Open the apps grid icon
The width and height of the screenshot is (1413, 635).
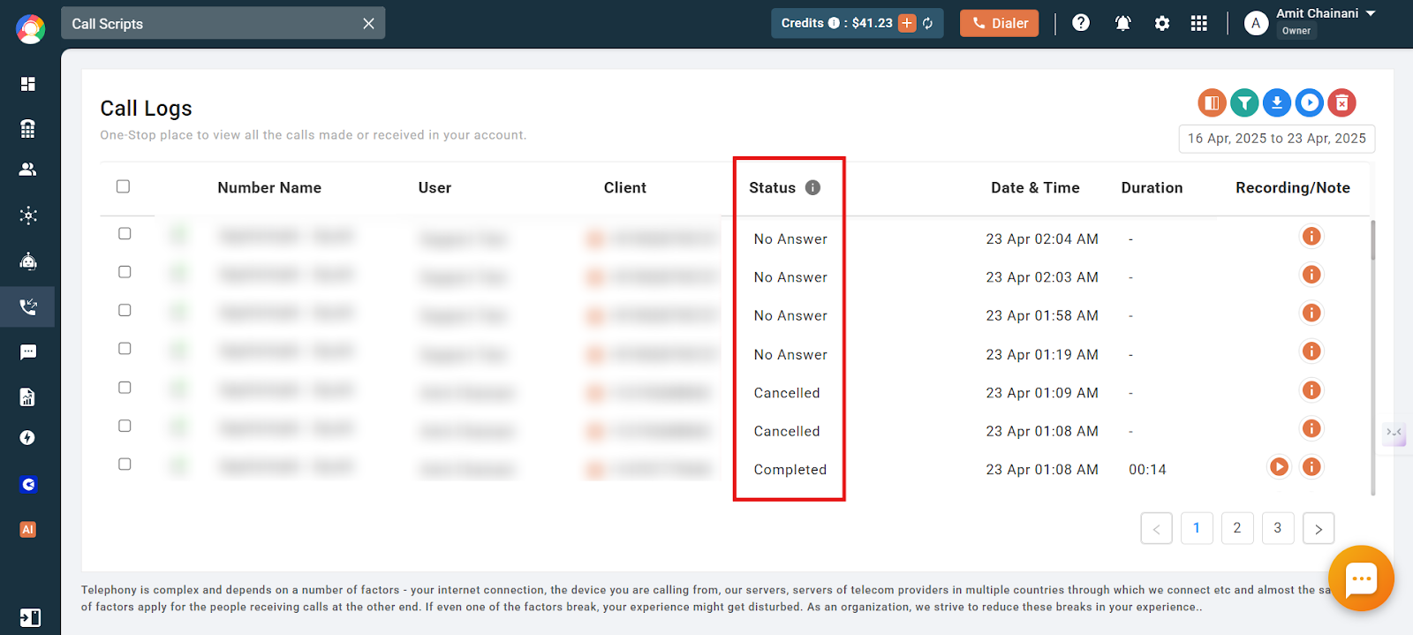tap(1198, 24)
